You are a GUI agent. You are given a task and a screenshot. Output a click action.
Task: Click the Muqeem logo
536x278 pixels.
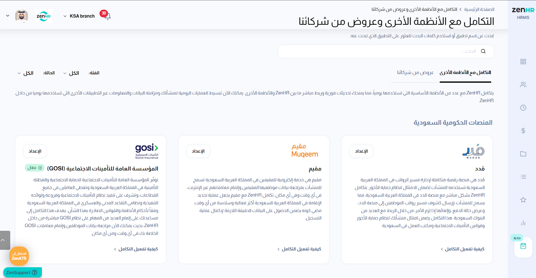(x=305, y=151)
